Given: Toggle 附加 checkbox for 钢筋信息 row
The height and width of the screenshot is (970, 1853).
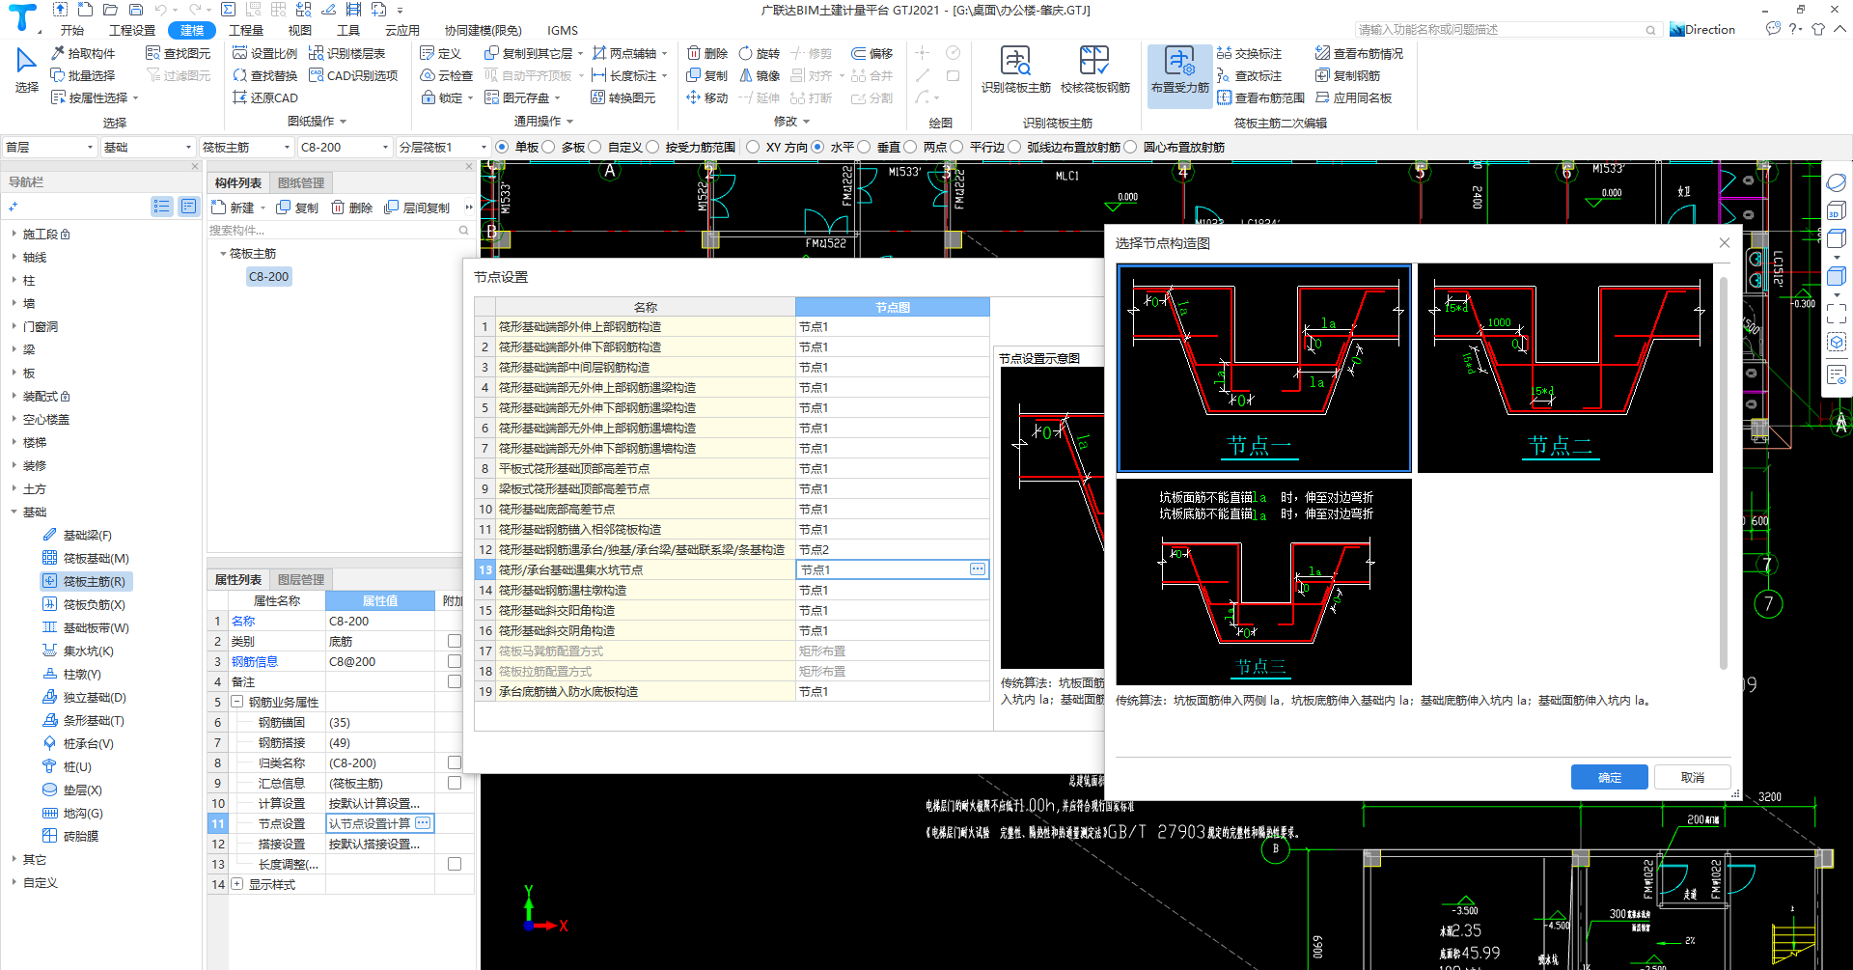Looking at the screenshot, I should tap(454, 661).
